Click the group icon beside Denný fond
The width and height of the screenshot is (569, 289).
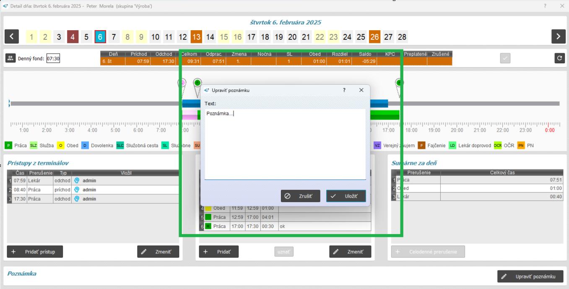coord(10,59)
